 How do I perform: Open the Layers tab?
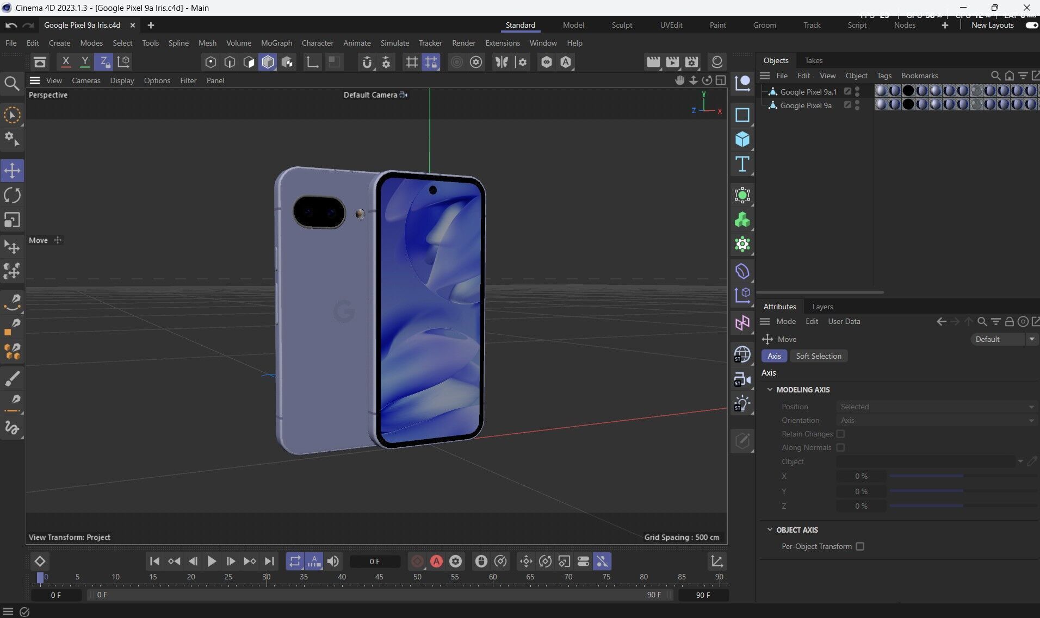(x=822, y=307)
